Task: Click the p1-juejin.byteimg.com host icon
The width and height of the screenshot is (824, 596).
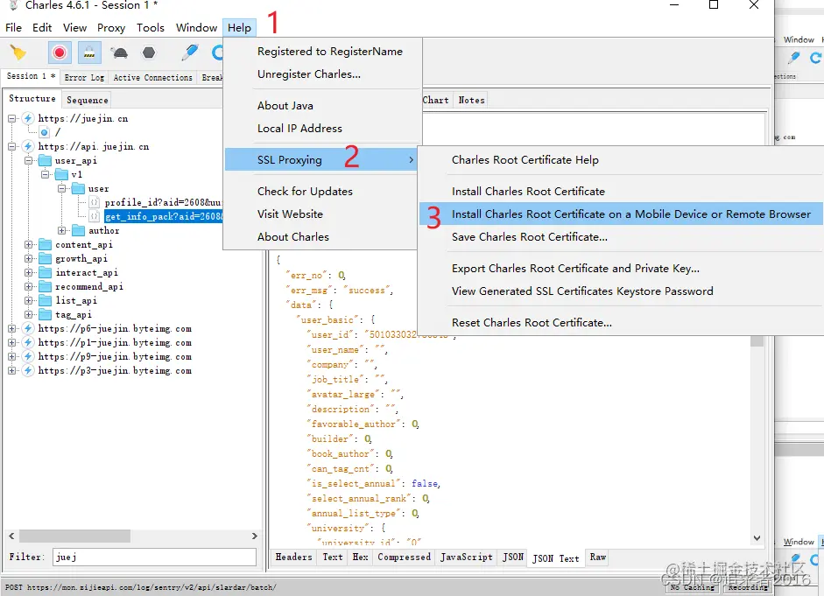Action: 28,342
